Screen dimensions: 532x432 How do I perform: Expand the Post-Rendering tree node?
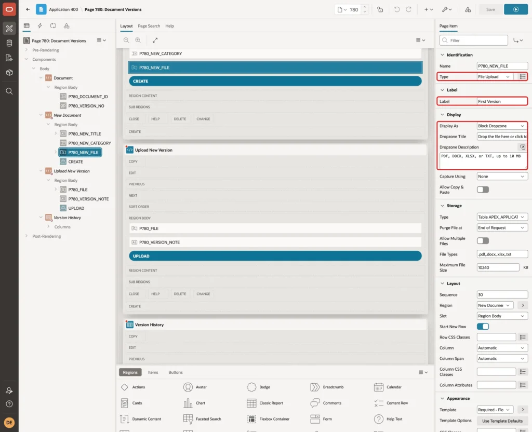coord(26,236)
